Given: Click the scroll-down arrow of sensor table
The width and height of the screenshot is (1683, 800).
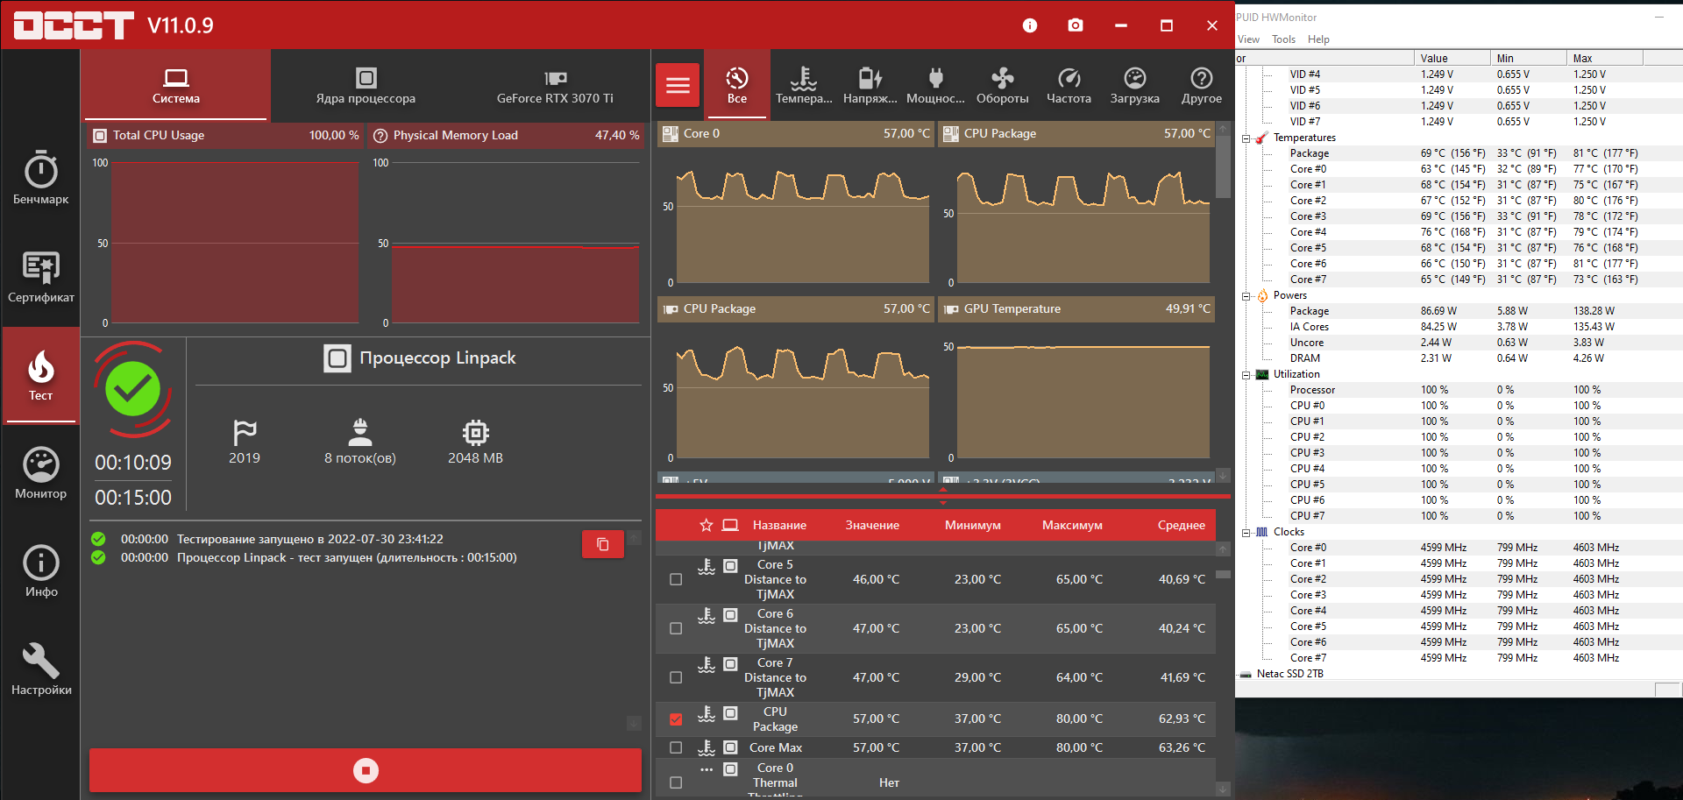Looking at the screenshot, I should [1223, 789].
